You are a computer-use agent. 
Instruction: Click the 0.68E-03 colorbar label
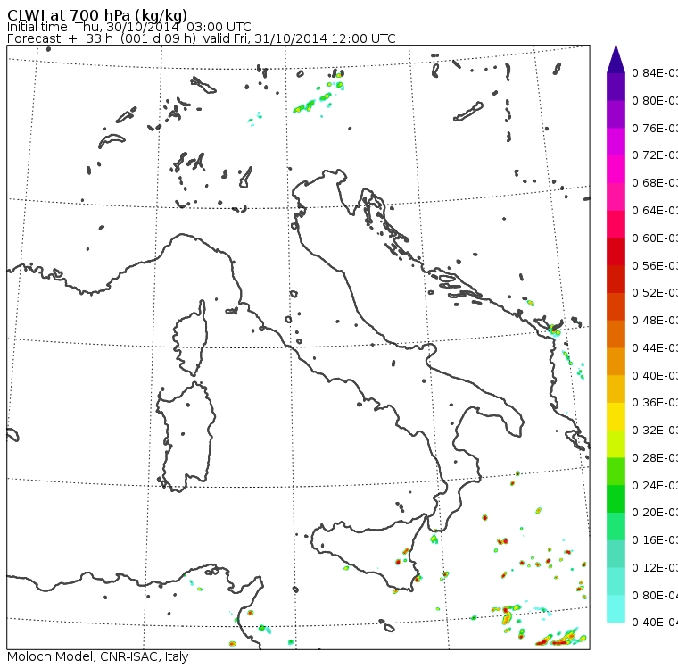[x=655, y=183]
